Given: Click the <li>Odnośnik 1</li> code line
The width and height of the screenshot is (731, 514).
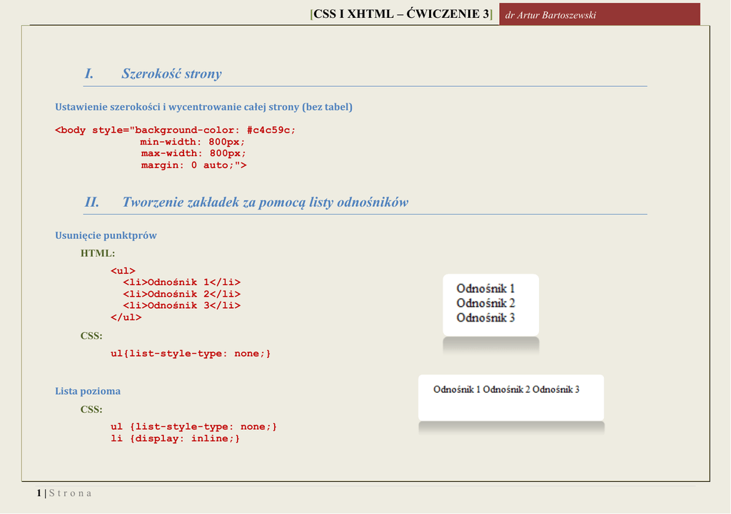Looking at the screenshot, I should coord(181,282).
